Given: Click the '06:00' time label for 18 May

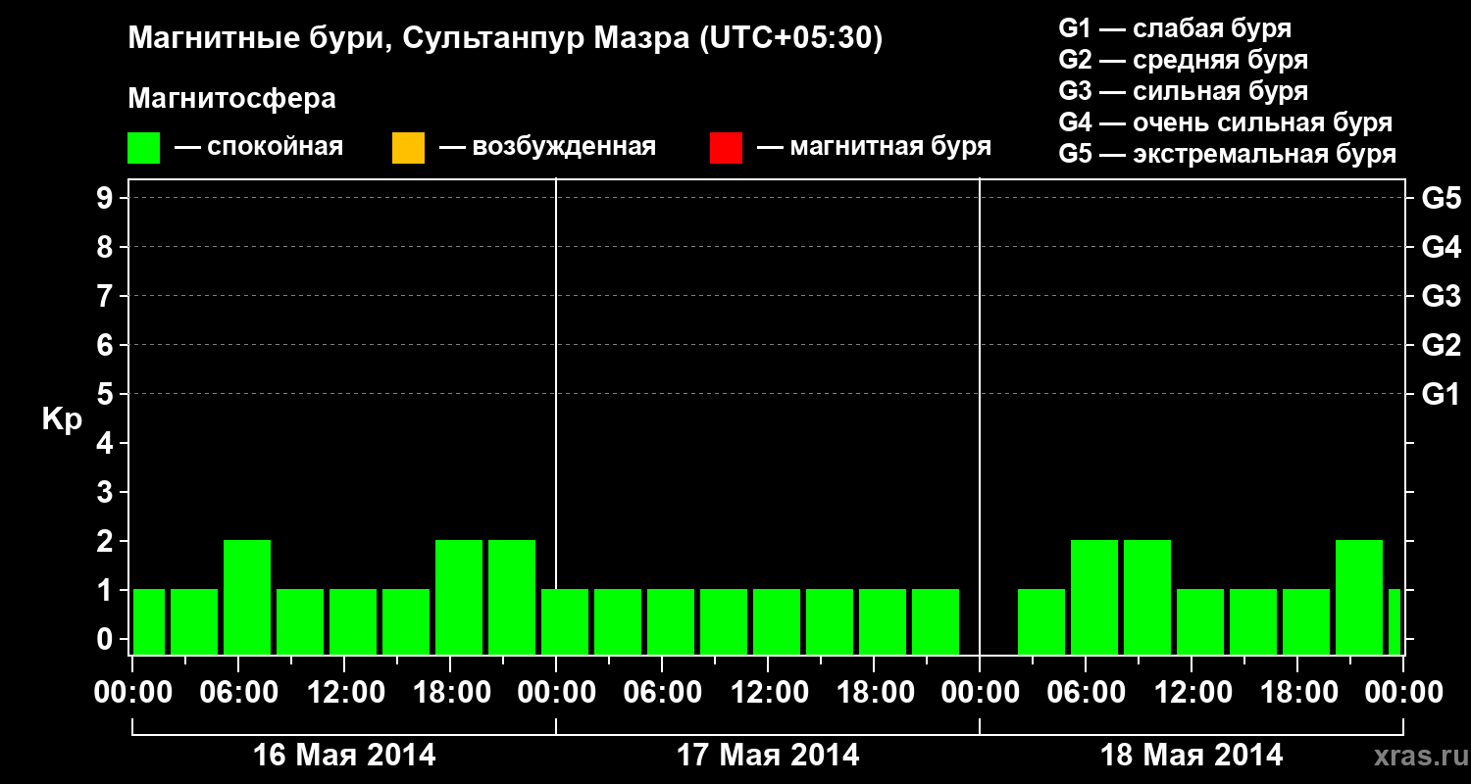Looking at the screenshot, I should (1086, 692).
